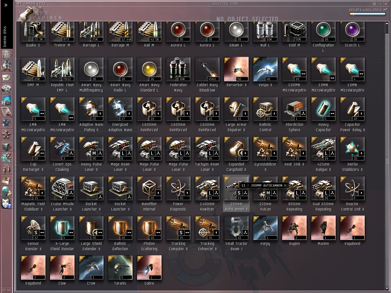Expand the sidebar with double-chevron arrow
Image resolution: width=391 pixels, height=293 pixels.
[6, 5]
